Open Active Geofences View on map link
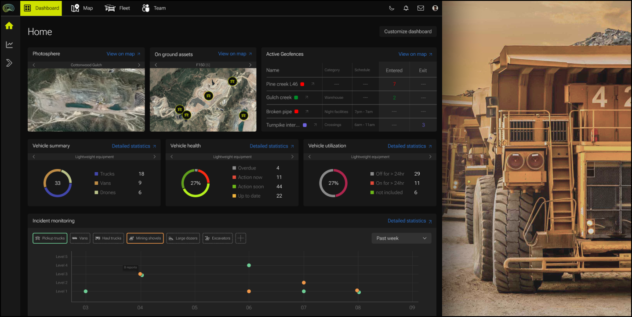 point(415,54)
